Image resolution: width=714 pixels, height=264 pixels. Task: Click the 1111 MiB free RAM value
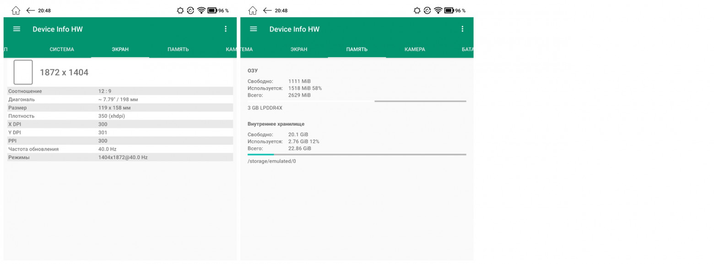[x=299, y=81]
